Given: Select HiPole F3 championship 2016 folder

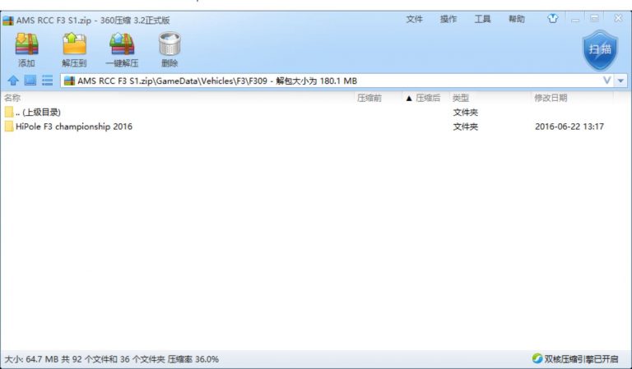Looking at the screenshot, I should click(74, 127).
